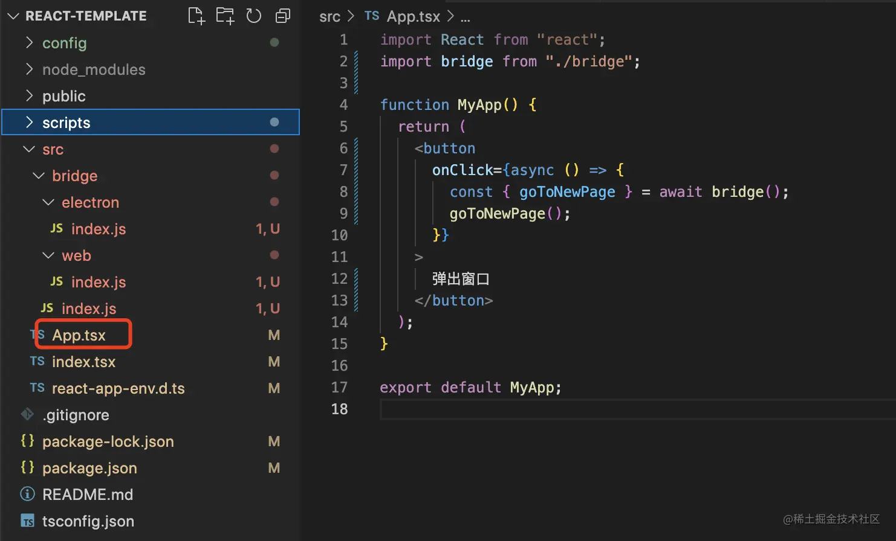Place cursor on empty line 18
This screenshot has width=896, height=541.
click(638, 409)
